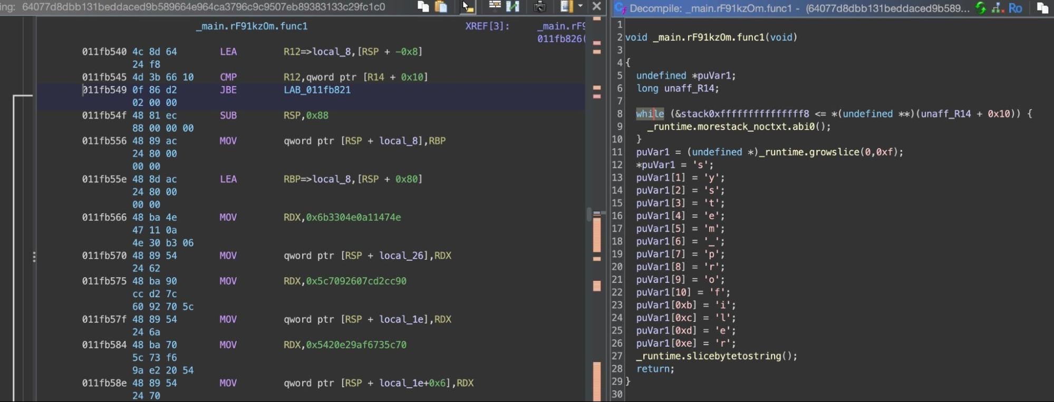The height and width of the screenshot is (402, 1054).
Task: Open the decompiler AST graph icon
Action: 997,8
